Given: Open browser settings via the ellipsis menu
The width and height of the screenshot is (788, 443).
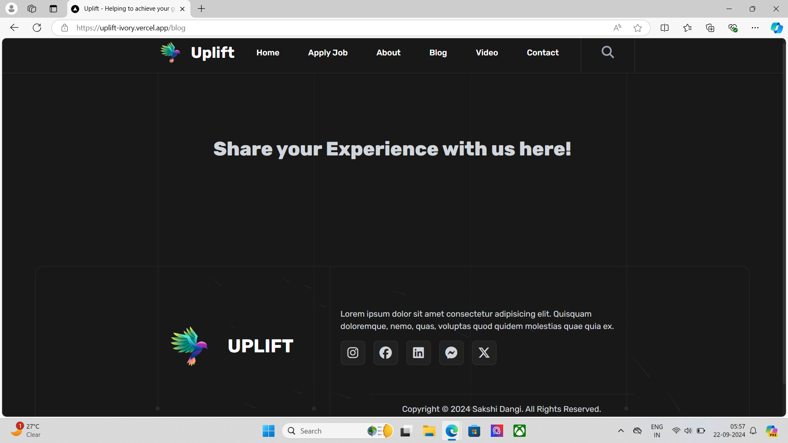Looking at the screenshot, I should (756, 27).
